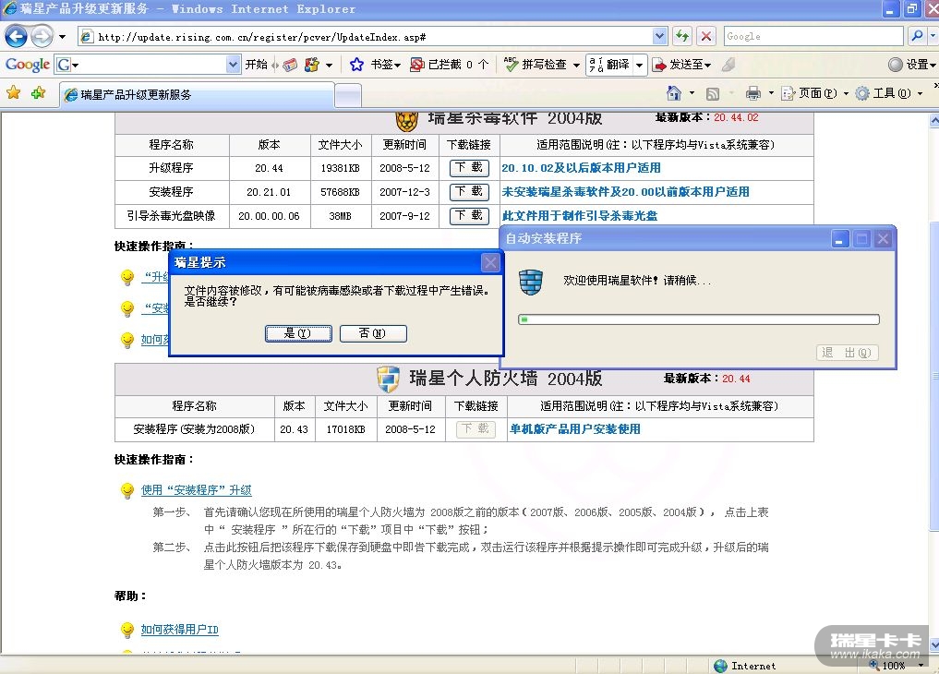Open the 发送至 send-to menu

pyautogui.click(x=681, y=64)
